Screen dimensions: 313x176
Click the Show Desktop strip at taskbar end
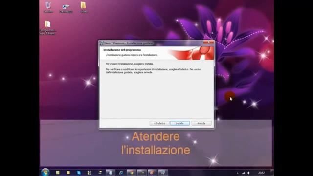click(272, 173)
